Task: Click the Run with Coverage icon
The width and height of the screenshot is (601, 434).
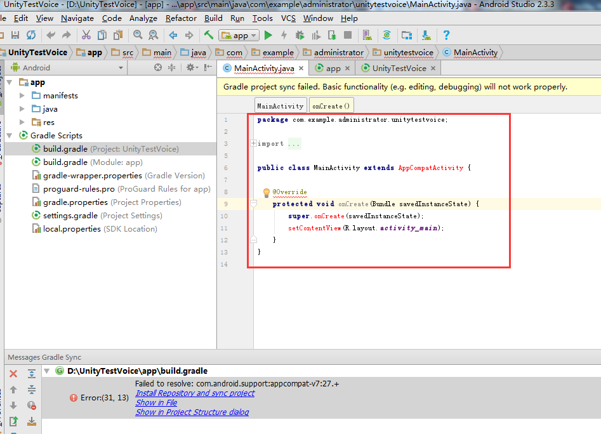Action: coord(316,36)
